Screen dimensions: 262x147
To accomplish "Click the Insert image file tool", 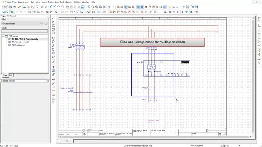I will tap(54, 71).
